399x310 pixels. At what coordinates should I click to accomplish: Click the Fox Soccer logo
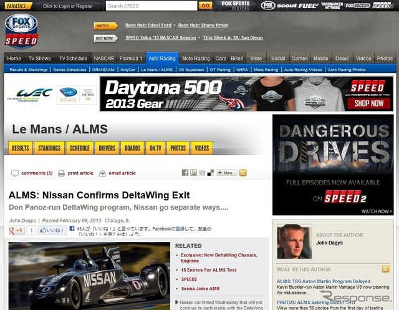click(357, 6)
